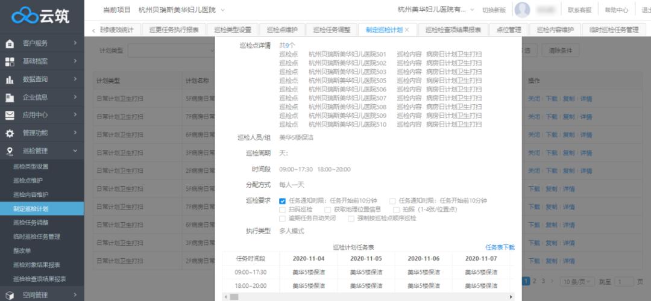The image size is (651, 301).
Task: Go to page 3 in pagination
Action: coord(542,281)
